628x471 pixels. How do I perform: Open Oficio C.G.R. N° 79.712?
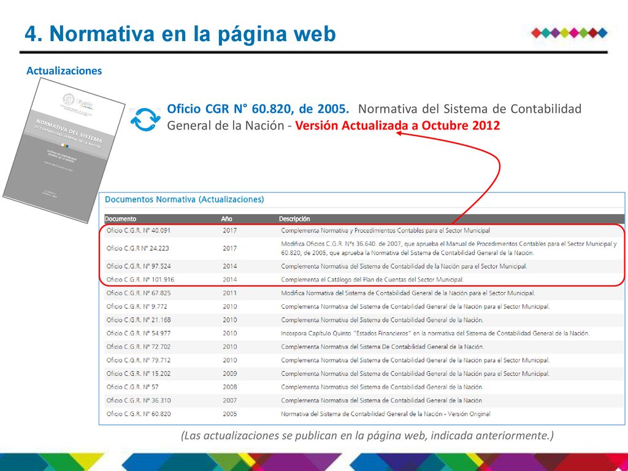tap(138, 360)
